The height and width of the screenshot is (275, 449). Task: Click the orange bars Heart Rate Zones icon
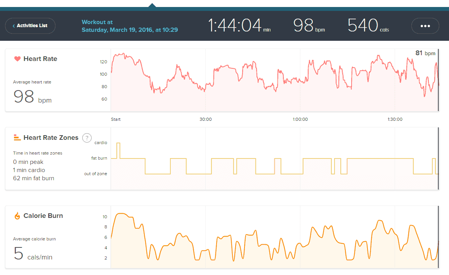pyautogui.click(x=17, y=137)
